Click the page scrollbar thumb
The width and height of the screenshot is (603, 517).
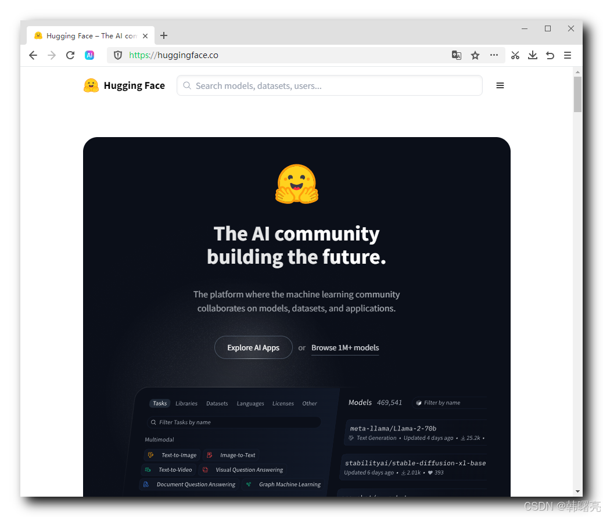[x=577, y=94]
